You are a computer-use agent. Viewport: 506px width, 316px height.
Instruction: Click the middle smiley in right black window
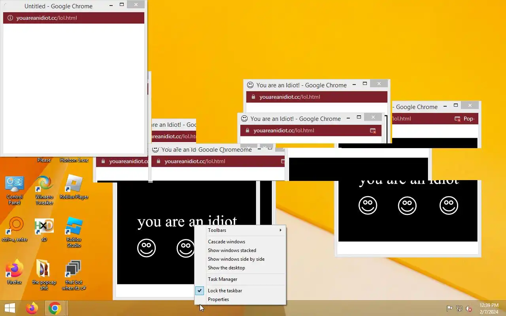point(407,205)
